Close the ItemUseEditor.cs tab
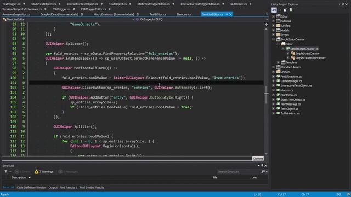Image resolution: width=351 pixels, height=197 pixels. pyautogui.click(x=230, y=14)
